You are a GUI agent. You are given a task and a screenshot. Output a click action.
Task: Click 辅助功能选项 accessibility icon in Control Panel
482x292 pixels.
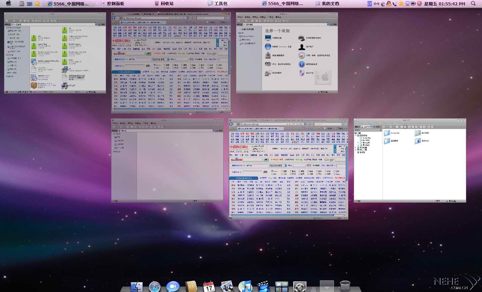[x=302, y=64]
